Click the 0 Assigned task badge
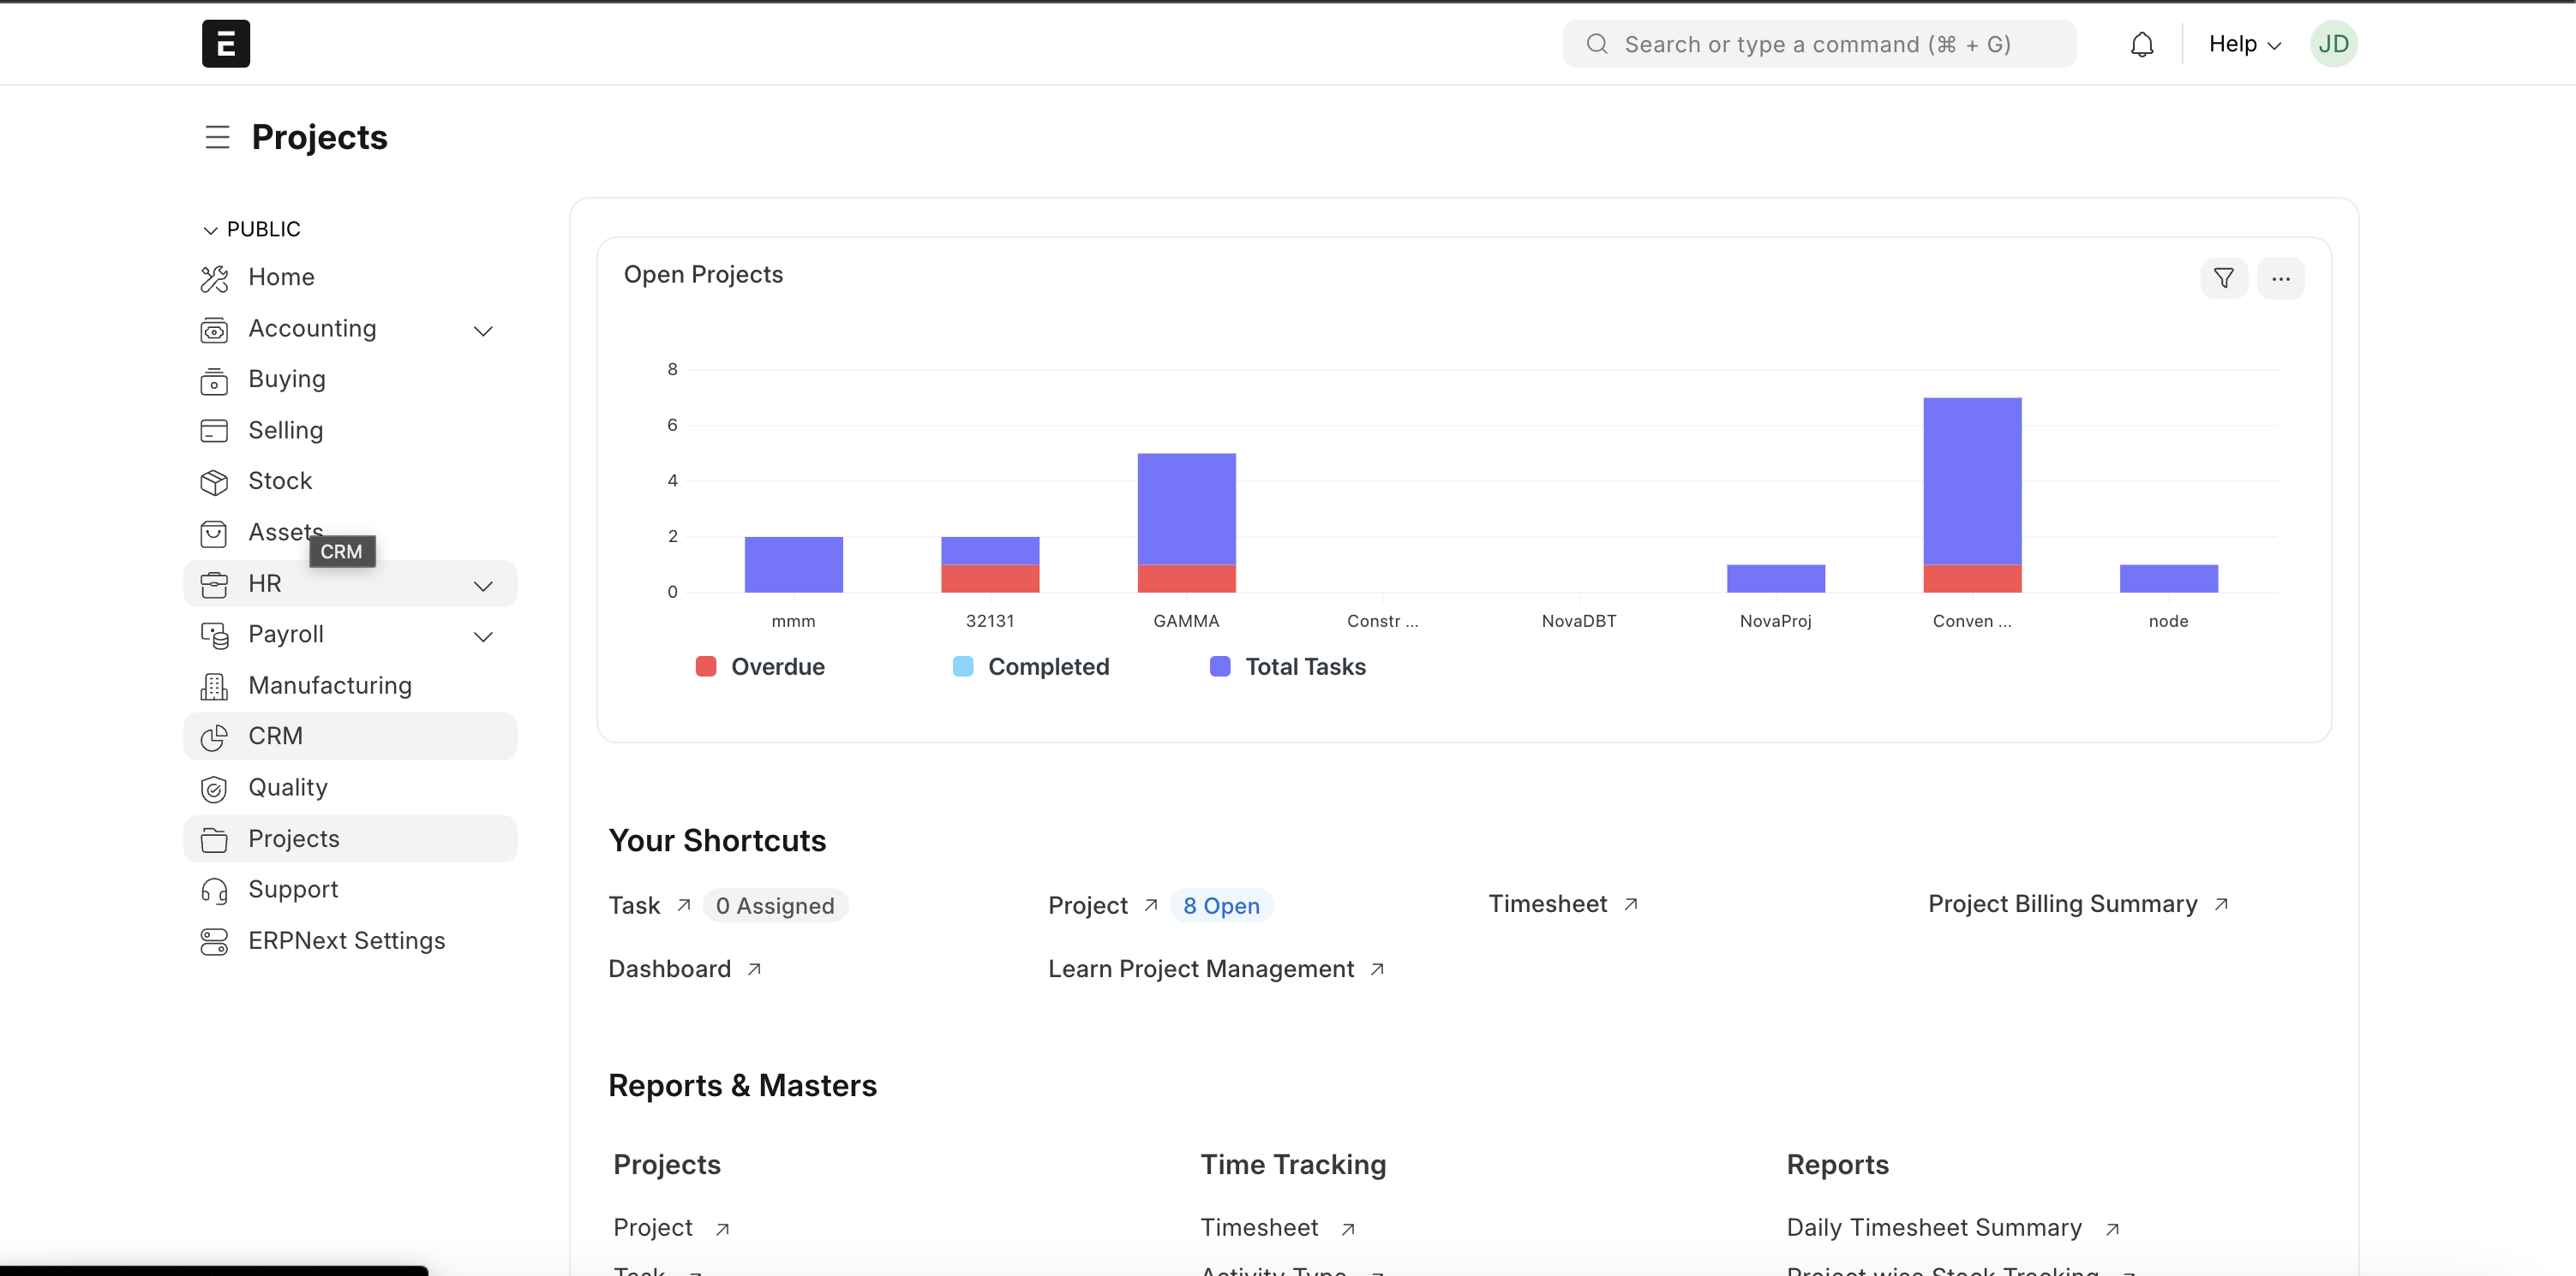The width and height of the screenshot is (2576, 1276). pyautogui.click(x=775, y=904)
